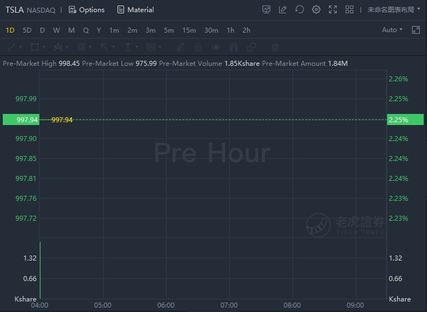This screenshot has height=312, width=427.
Task: Select the wave pattern drawing tool
Action: coord(58,47)
